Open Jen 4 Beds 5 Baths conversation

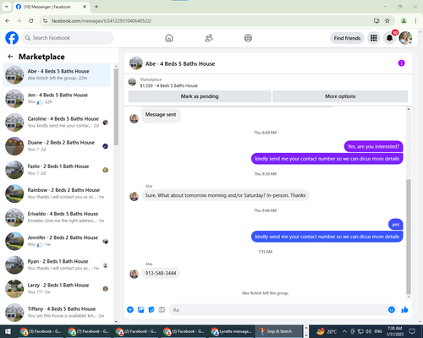[57, 99]
